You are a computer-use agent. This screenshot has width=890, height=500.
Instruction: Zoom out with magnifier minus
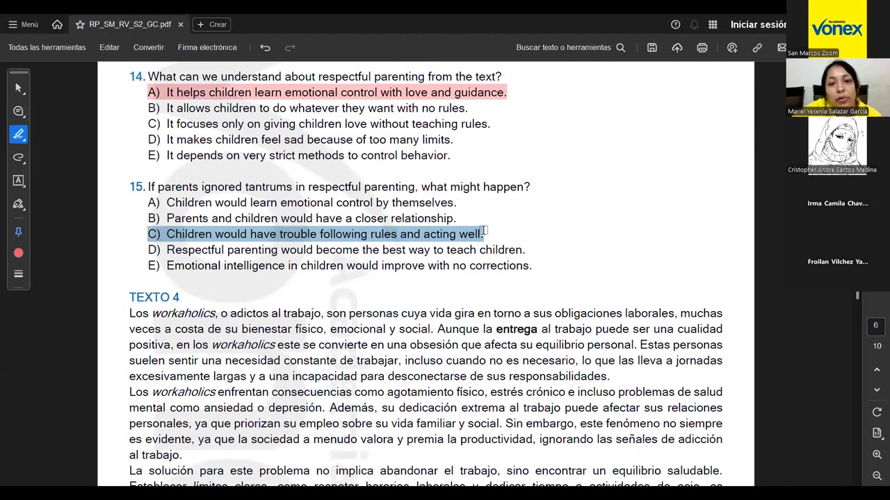click(877, 476)
